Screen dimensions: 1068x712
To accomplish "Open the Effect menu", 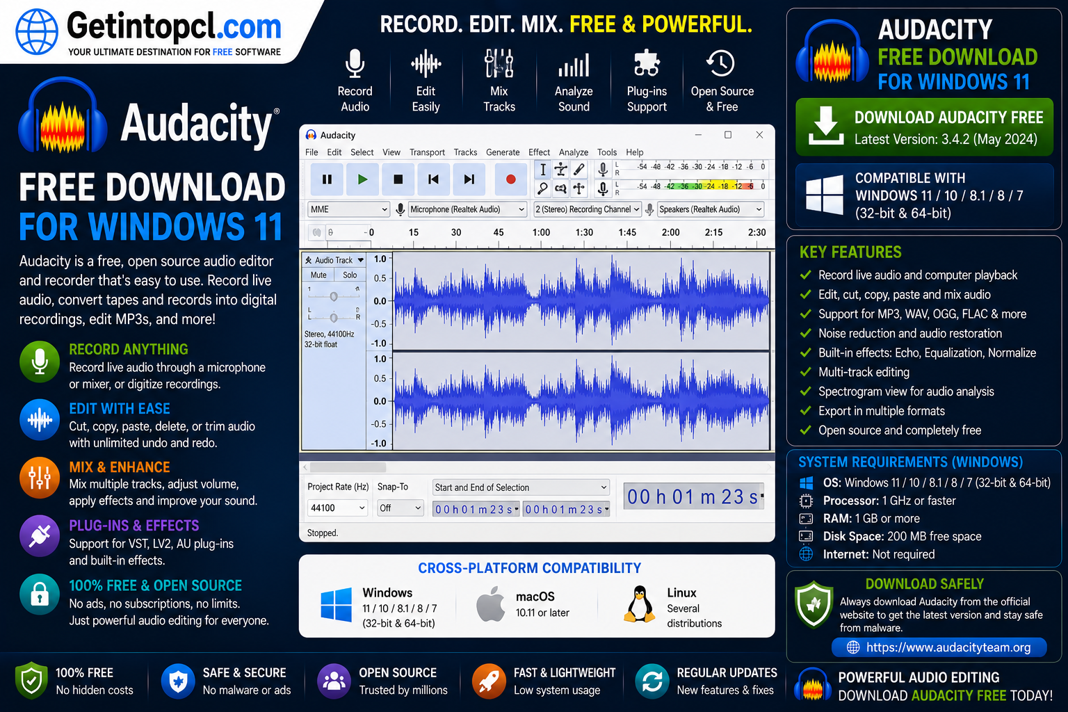I will click(x=539, y=152).
